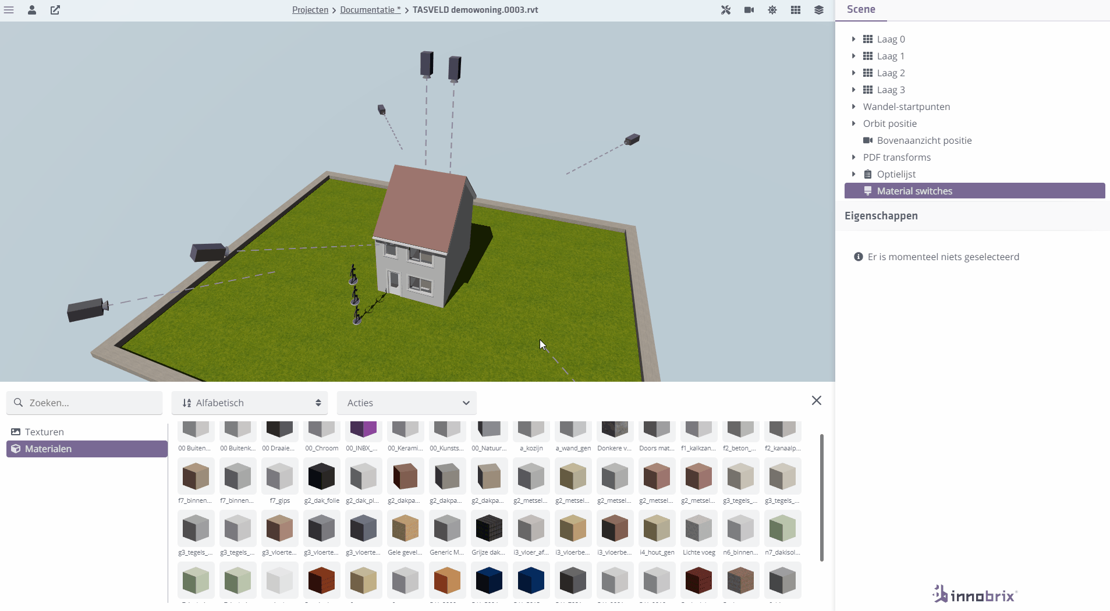
Task: Select the Bovenaanzicht positie camera
Action: (924, 140)
